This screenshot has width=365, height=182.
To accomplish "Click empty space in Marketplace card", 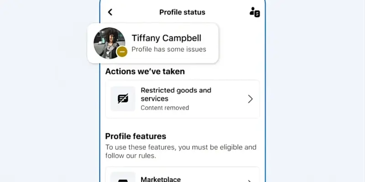I will pos(214,175).
